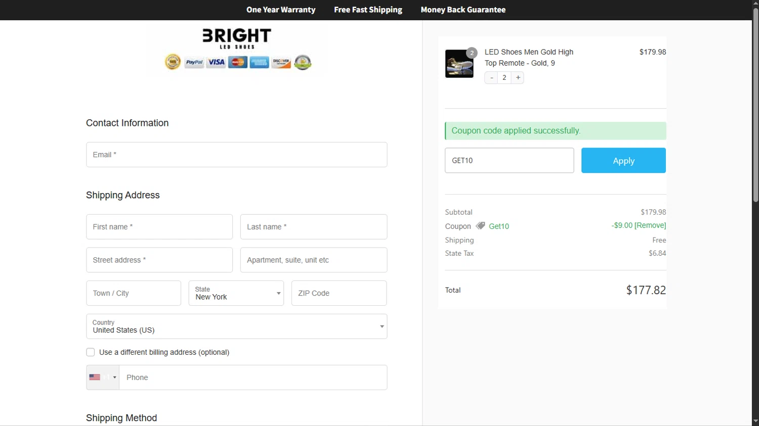Click the VISA card badge

coord(216,62)
